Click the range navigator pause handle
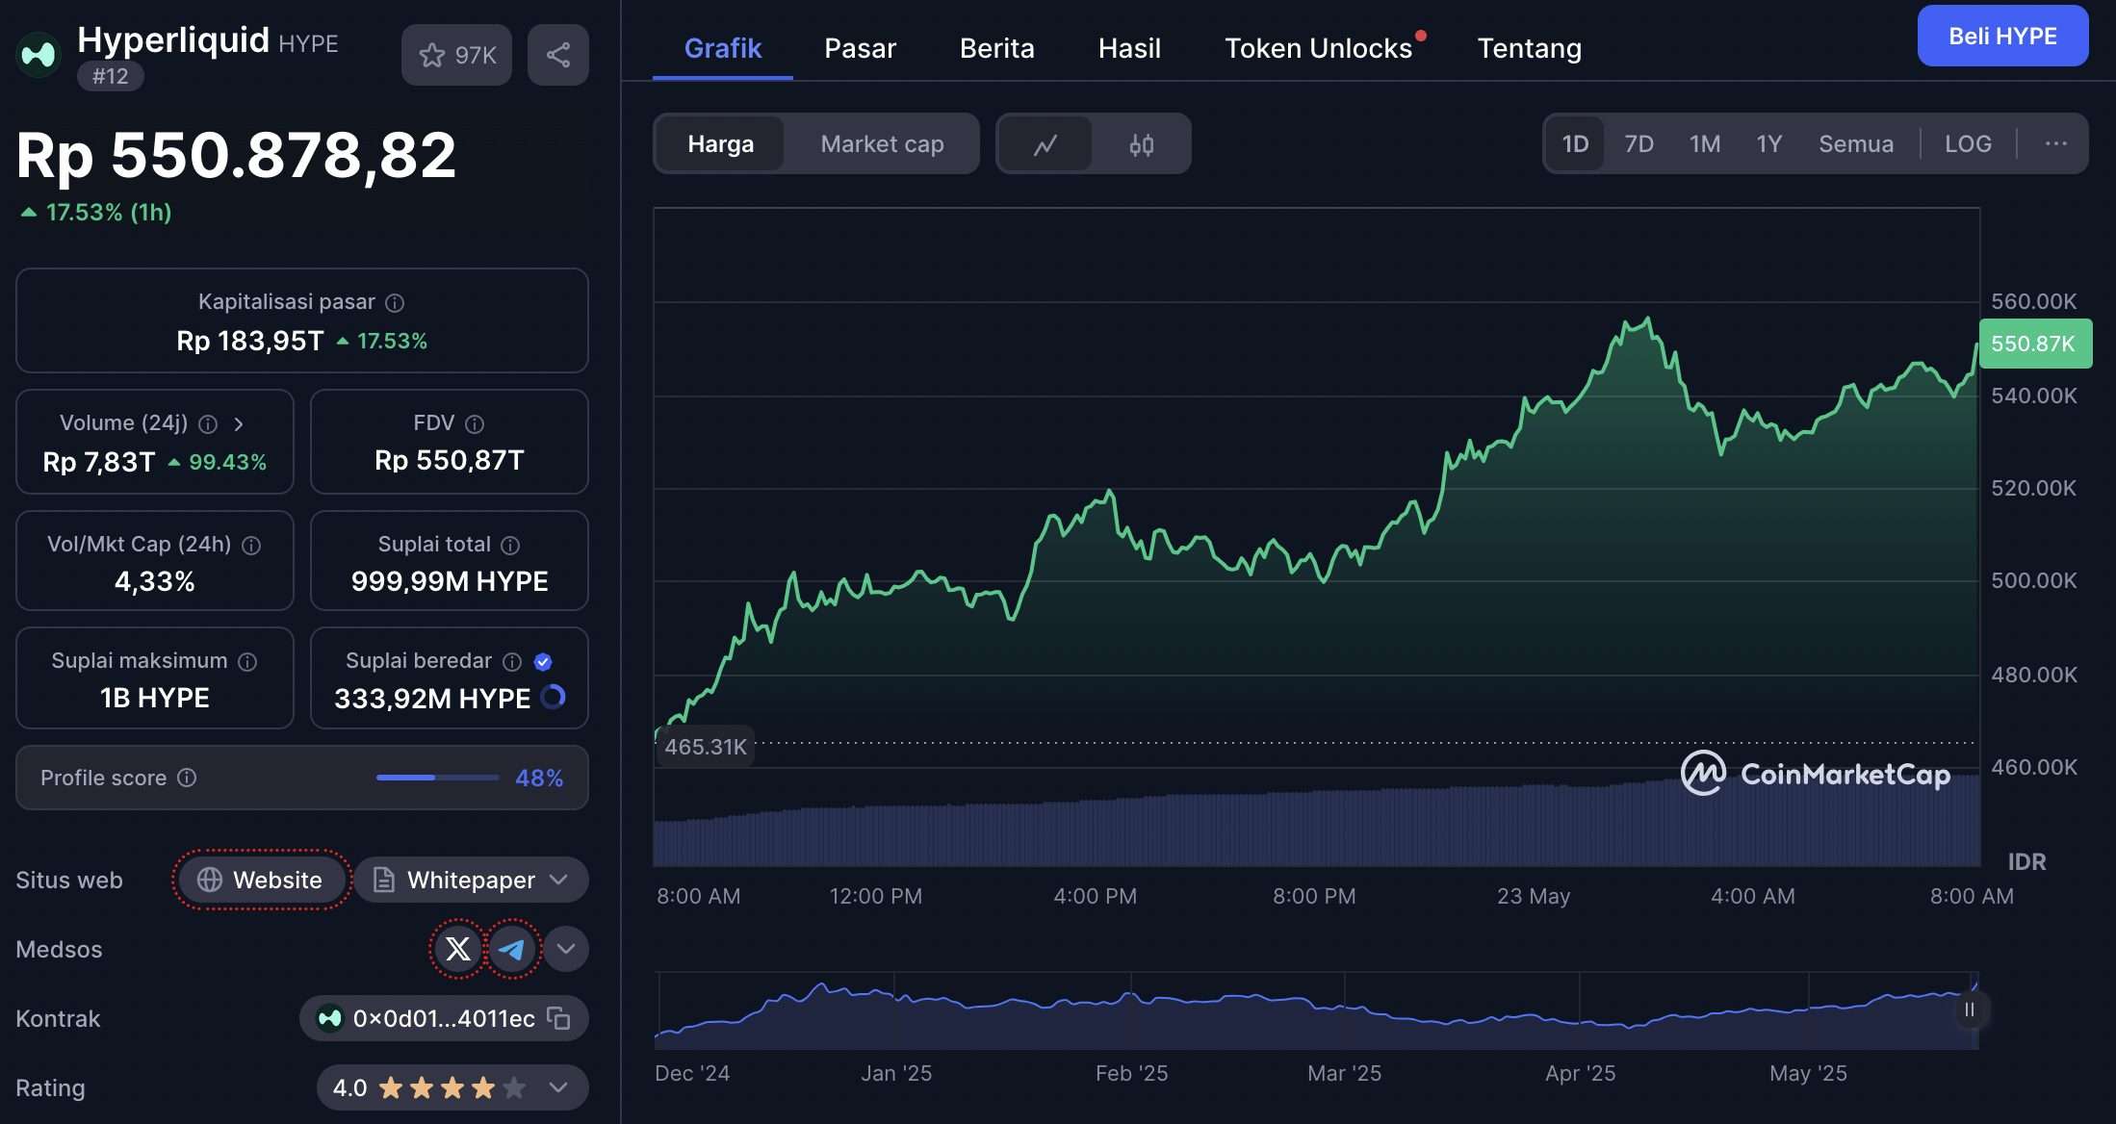 tap(1970, 1009)
